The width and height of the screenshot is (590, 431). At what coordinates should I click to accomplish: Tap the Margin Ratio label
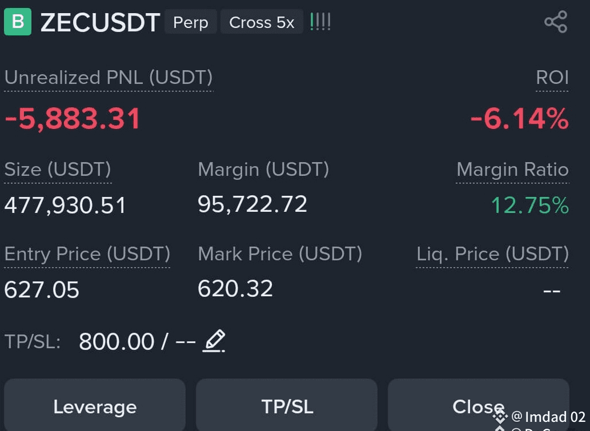coord(512,169)
